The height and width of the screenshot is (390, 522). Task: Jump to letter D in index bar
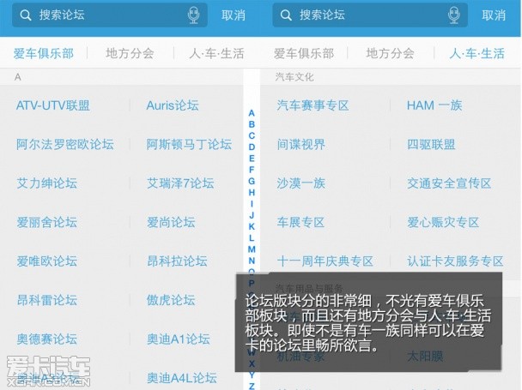[252, 147]
